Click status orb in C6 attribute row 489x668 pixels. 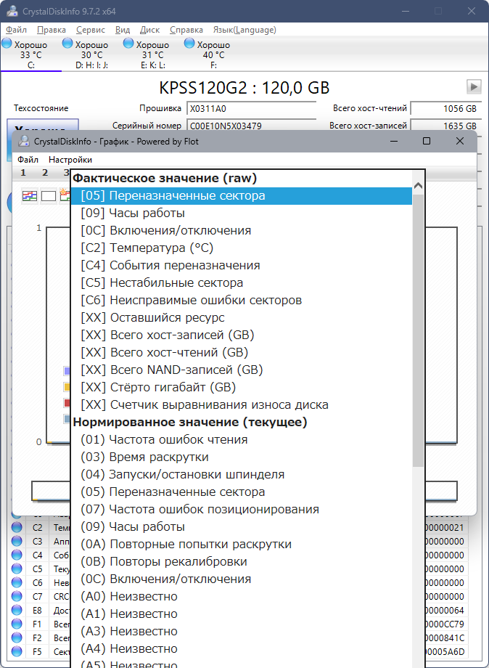pos(17,582)
